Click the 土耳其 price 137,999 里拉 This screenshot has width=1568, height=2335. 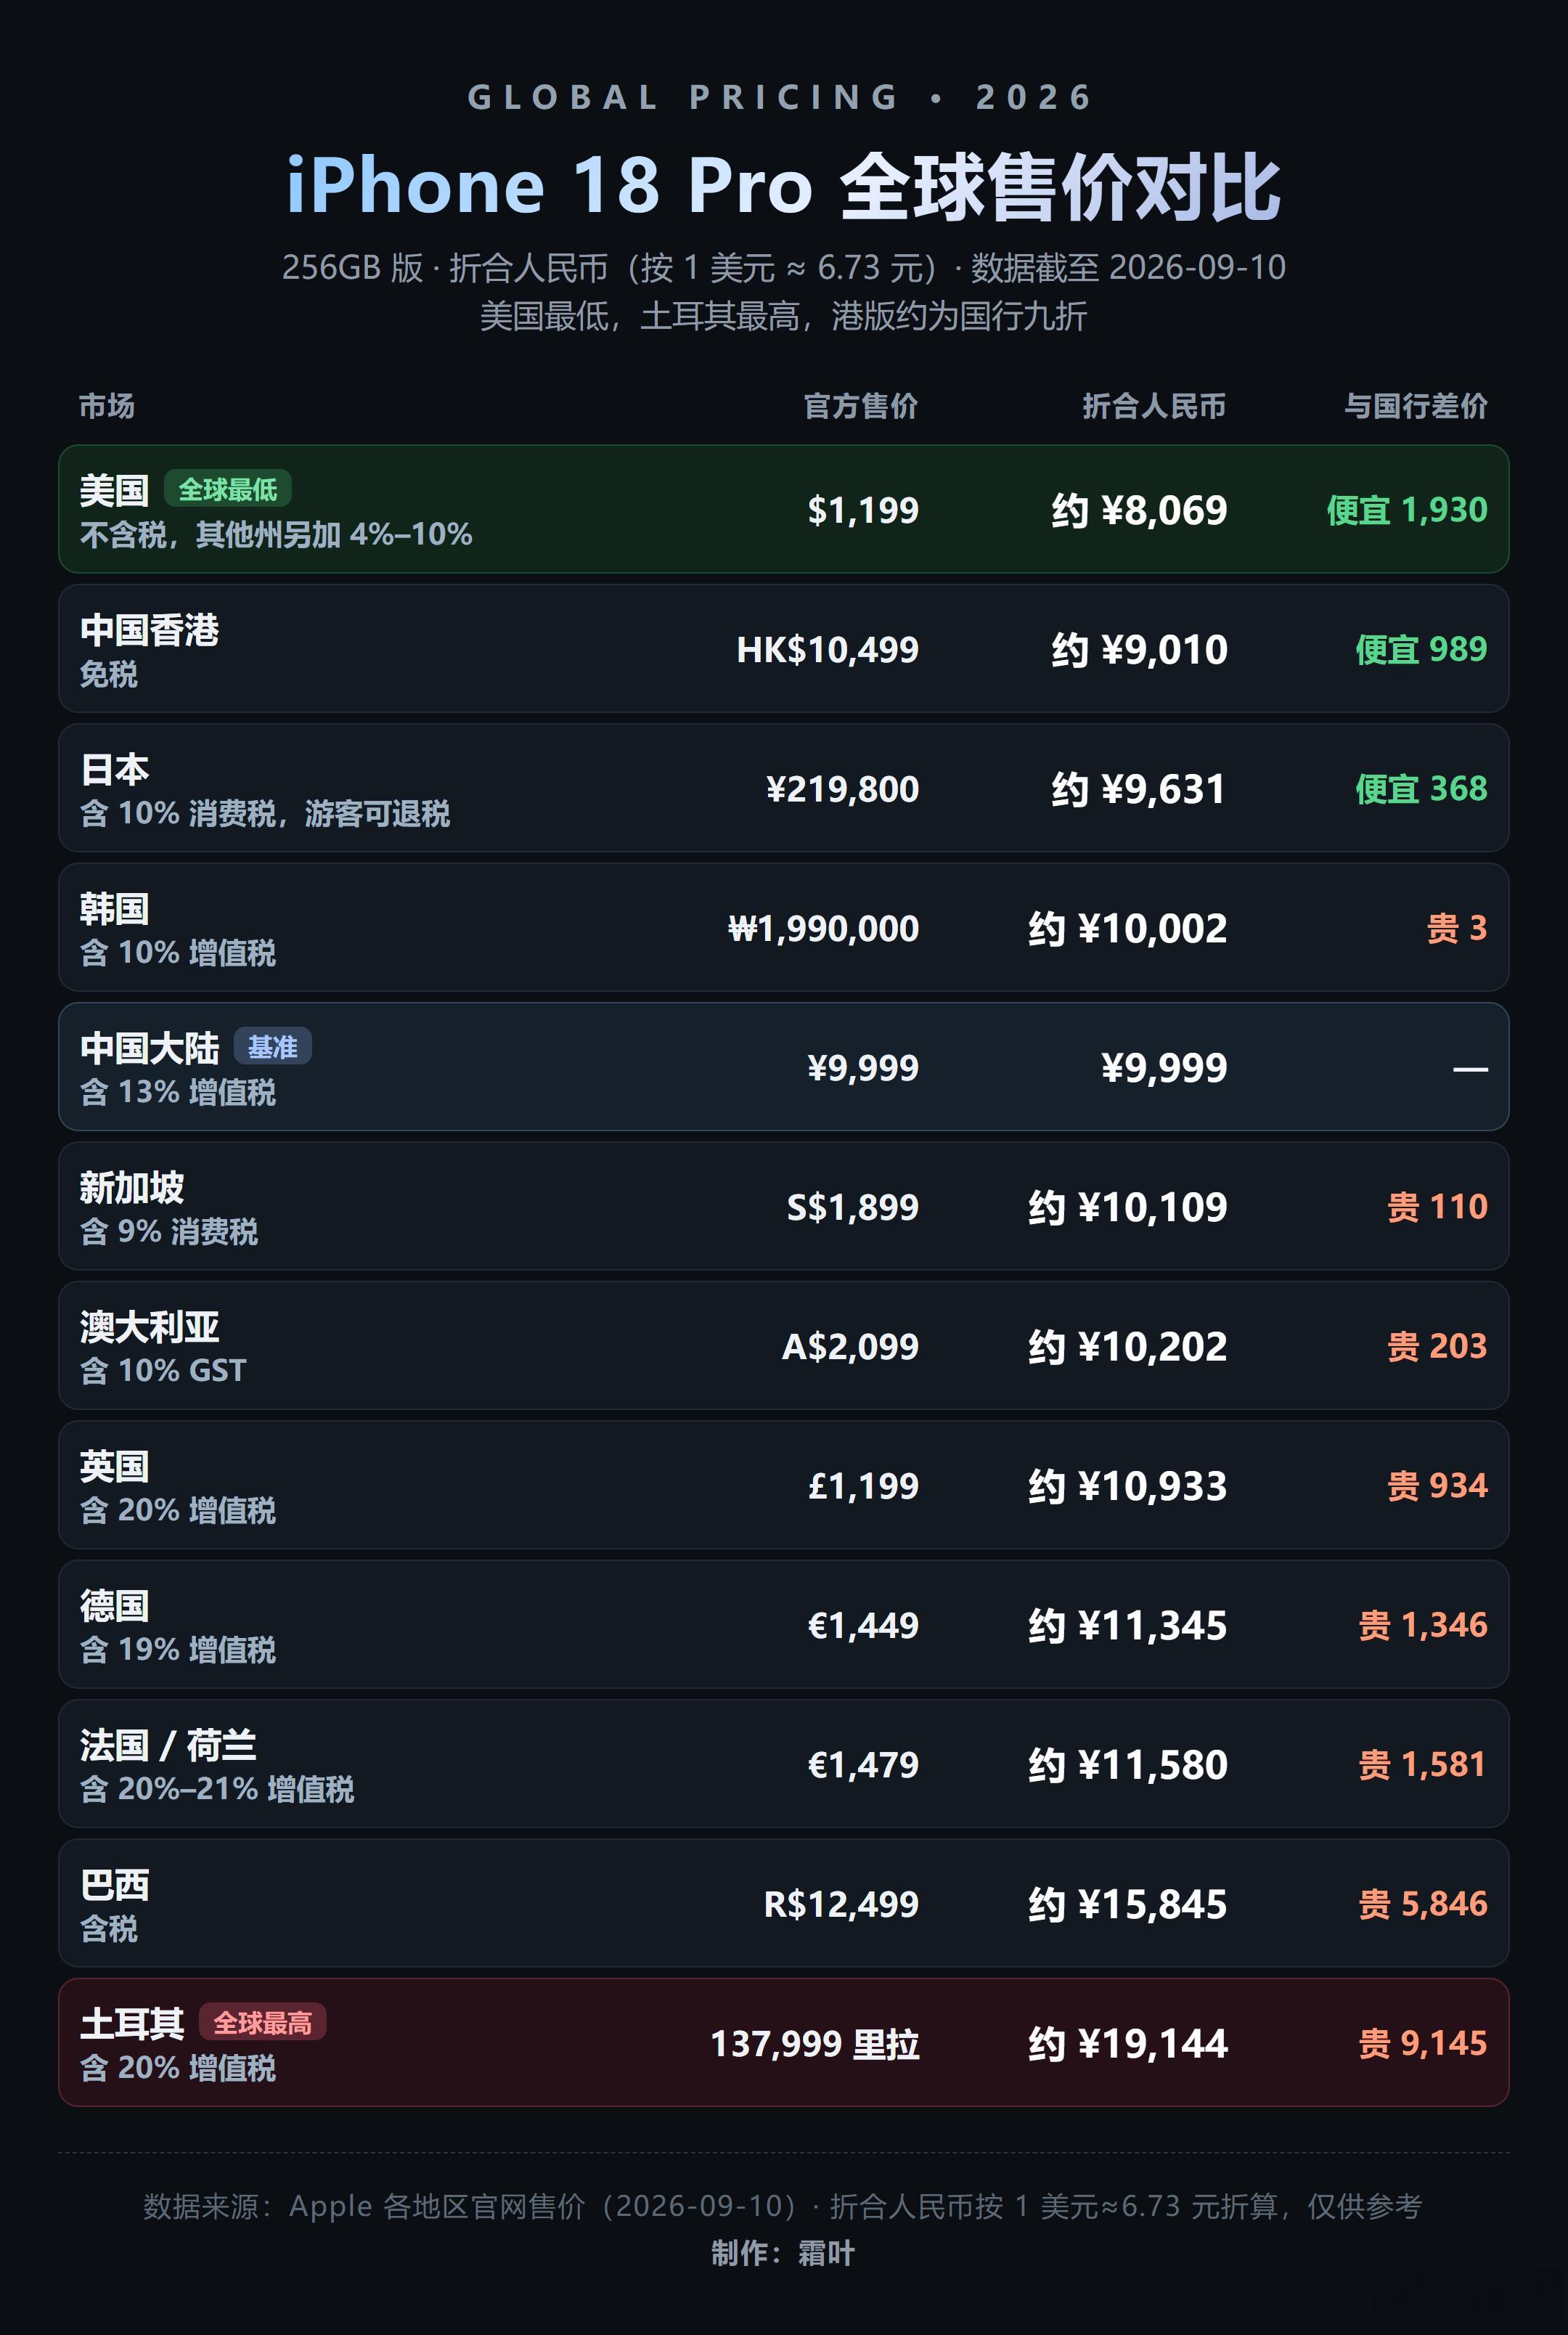tap(815, 2043)
